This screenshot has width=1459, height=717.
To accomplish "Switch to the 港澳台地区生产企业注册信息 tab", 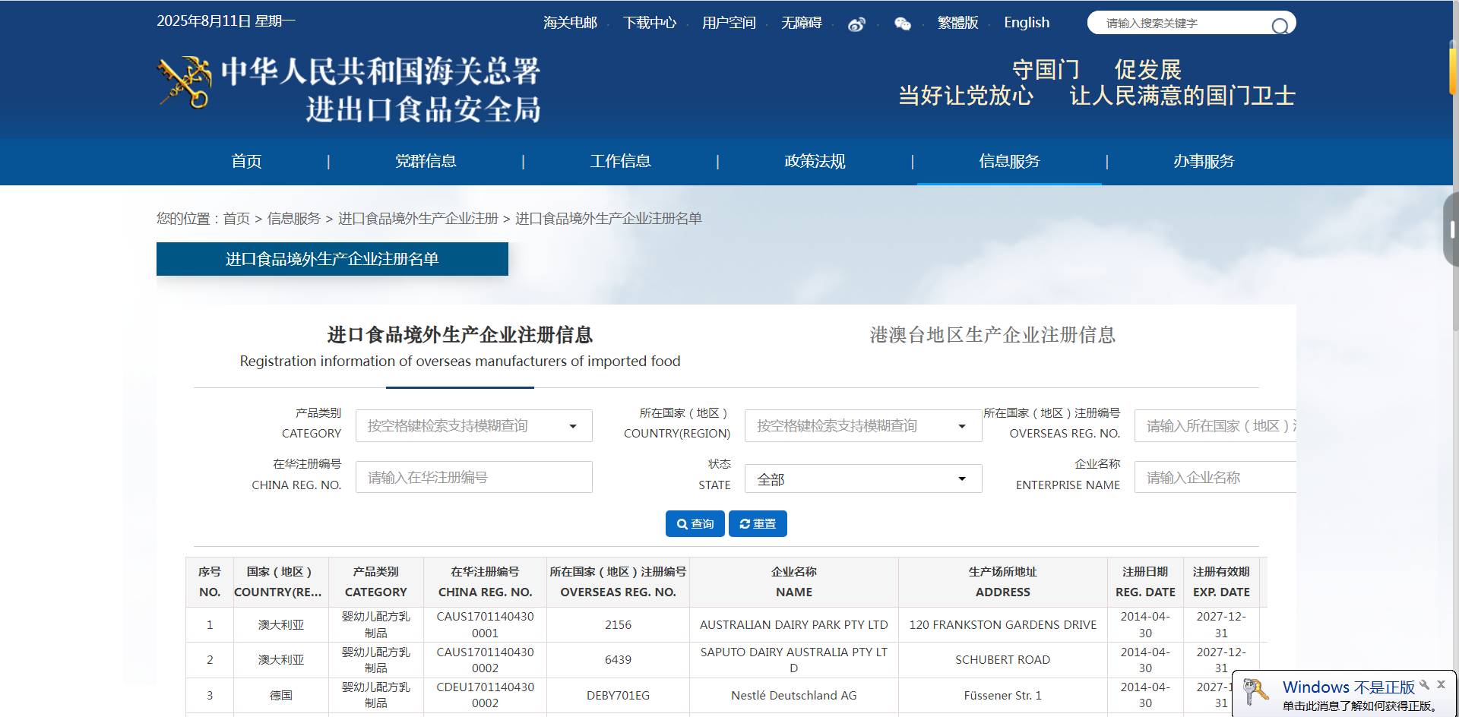I will coord(992,335).
